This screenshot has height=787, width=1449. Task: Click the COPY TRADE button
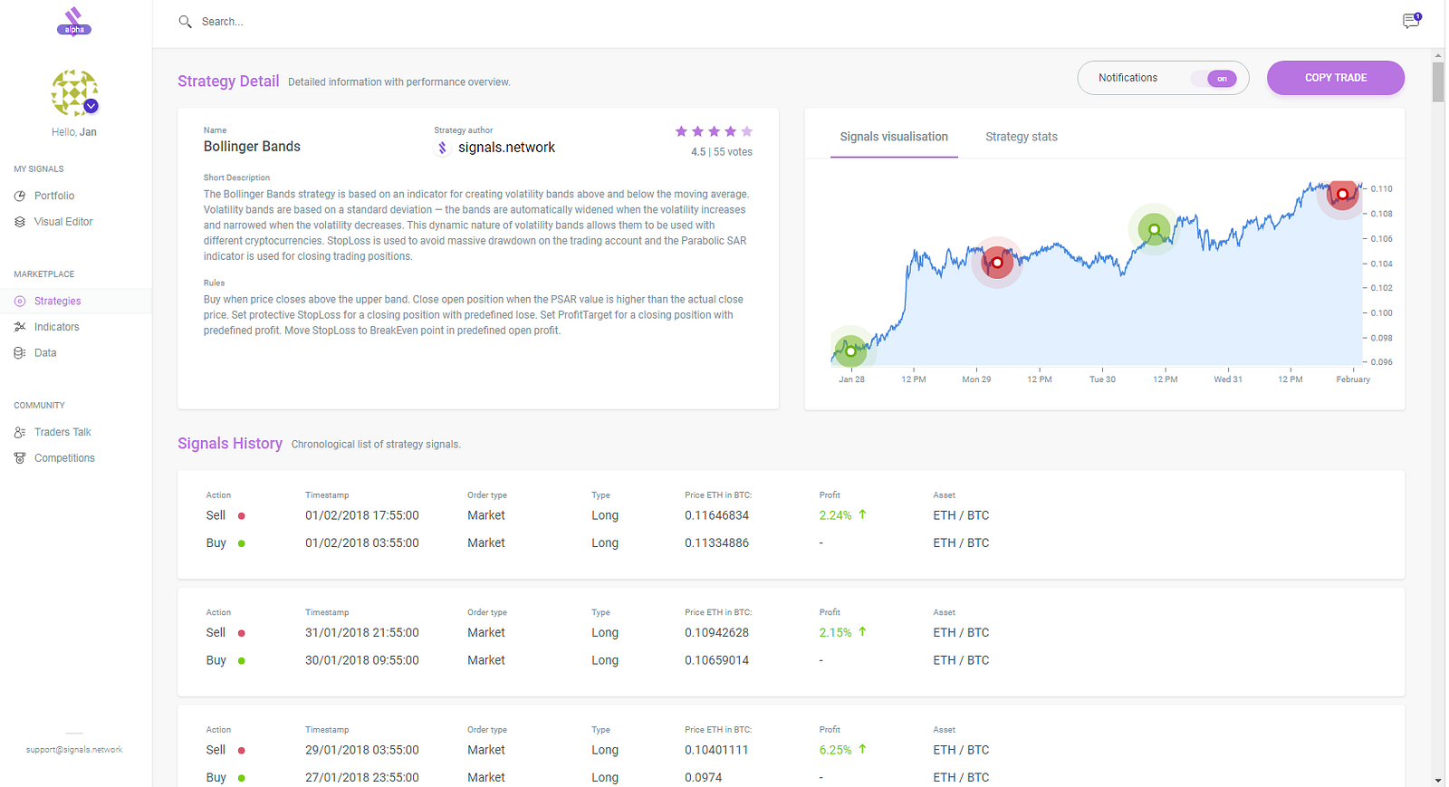coord(1336,78)
